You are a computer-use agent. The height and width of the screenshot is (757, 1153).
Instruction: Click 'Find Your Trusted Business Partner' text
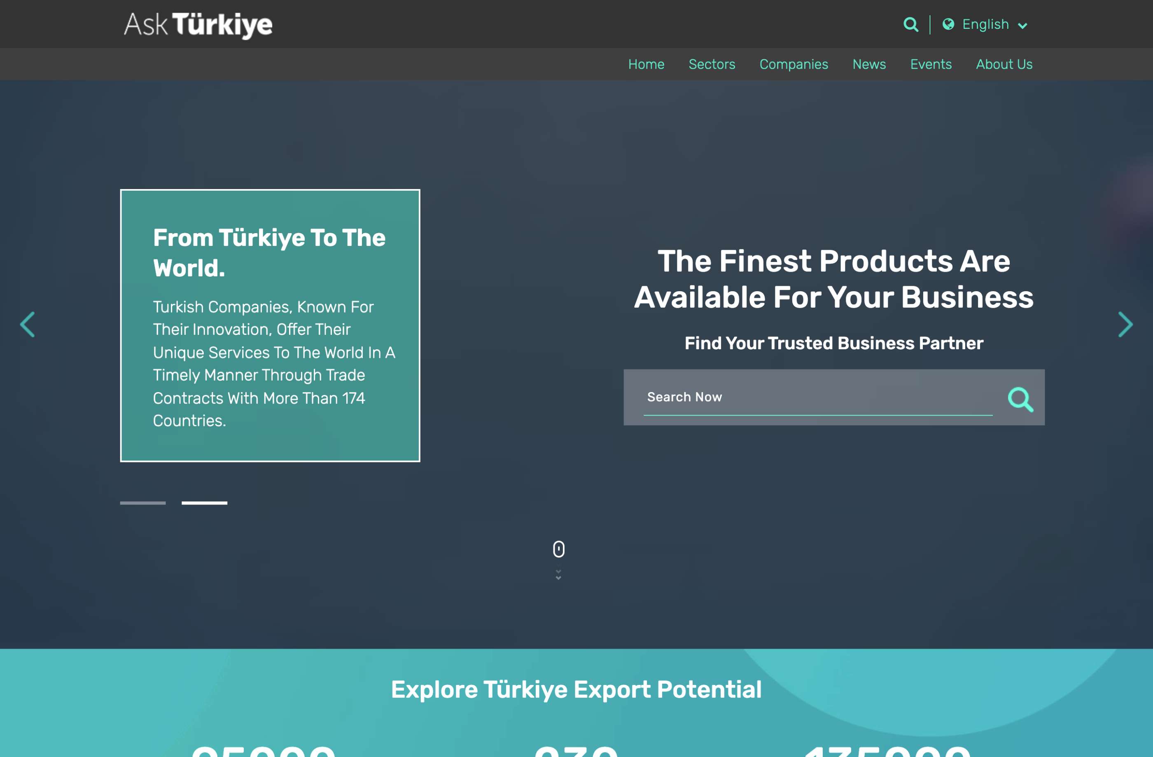834,343
